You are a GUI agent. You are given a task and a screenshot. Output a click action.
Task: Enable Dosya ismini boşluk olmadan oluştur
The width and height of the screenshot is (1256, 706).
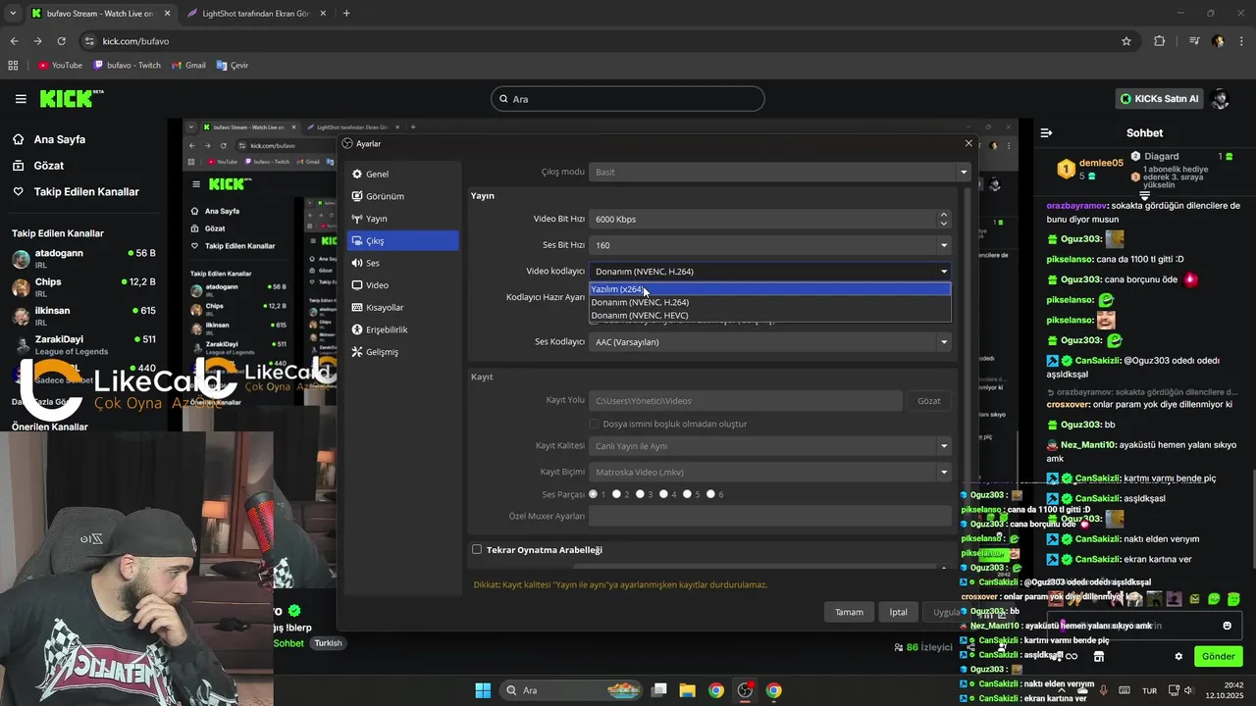[x=594, y=424]
